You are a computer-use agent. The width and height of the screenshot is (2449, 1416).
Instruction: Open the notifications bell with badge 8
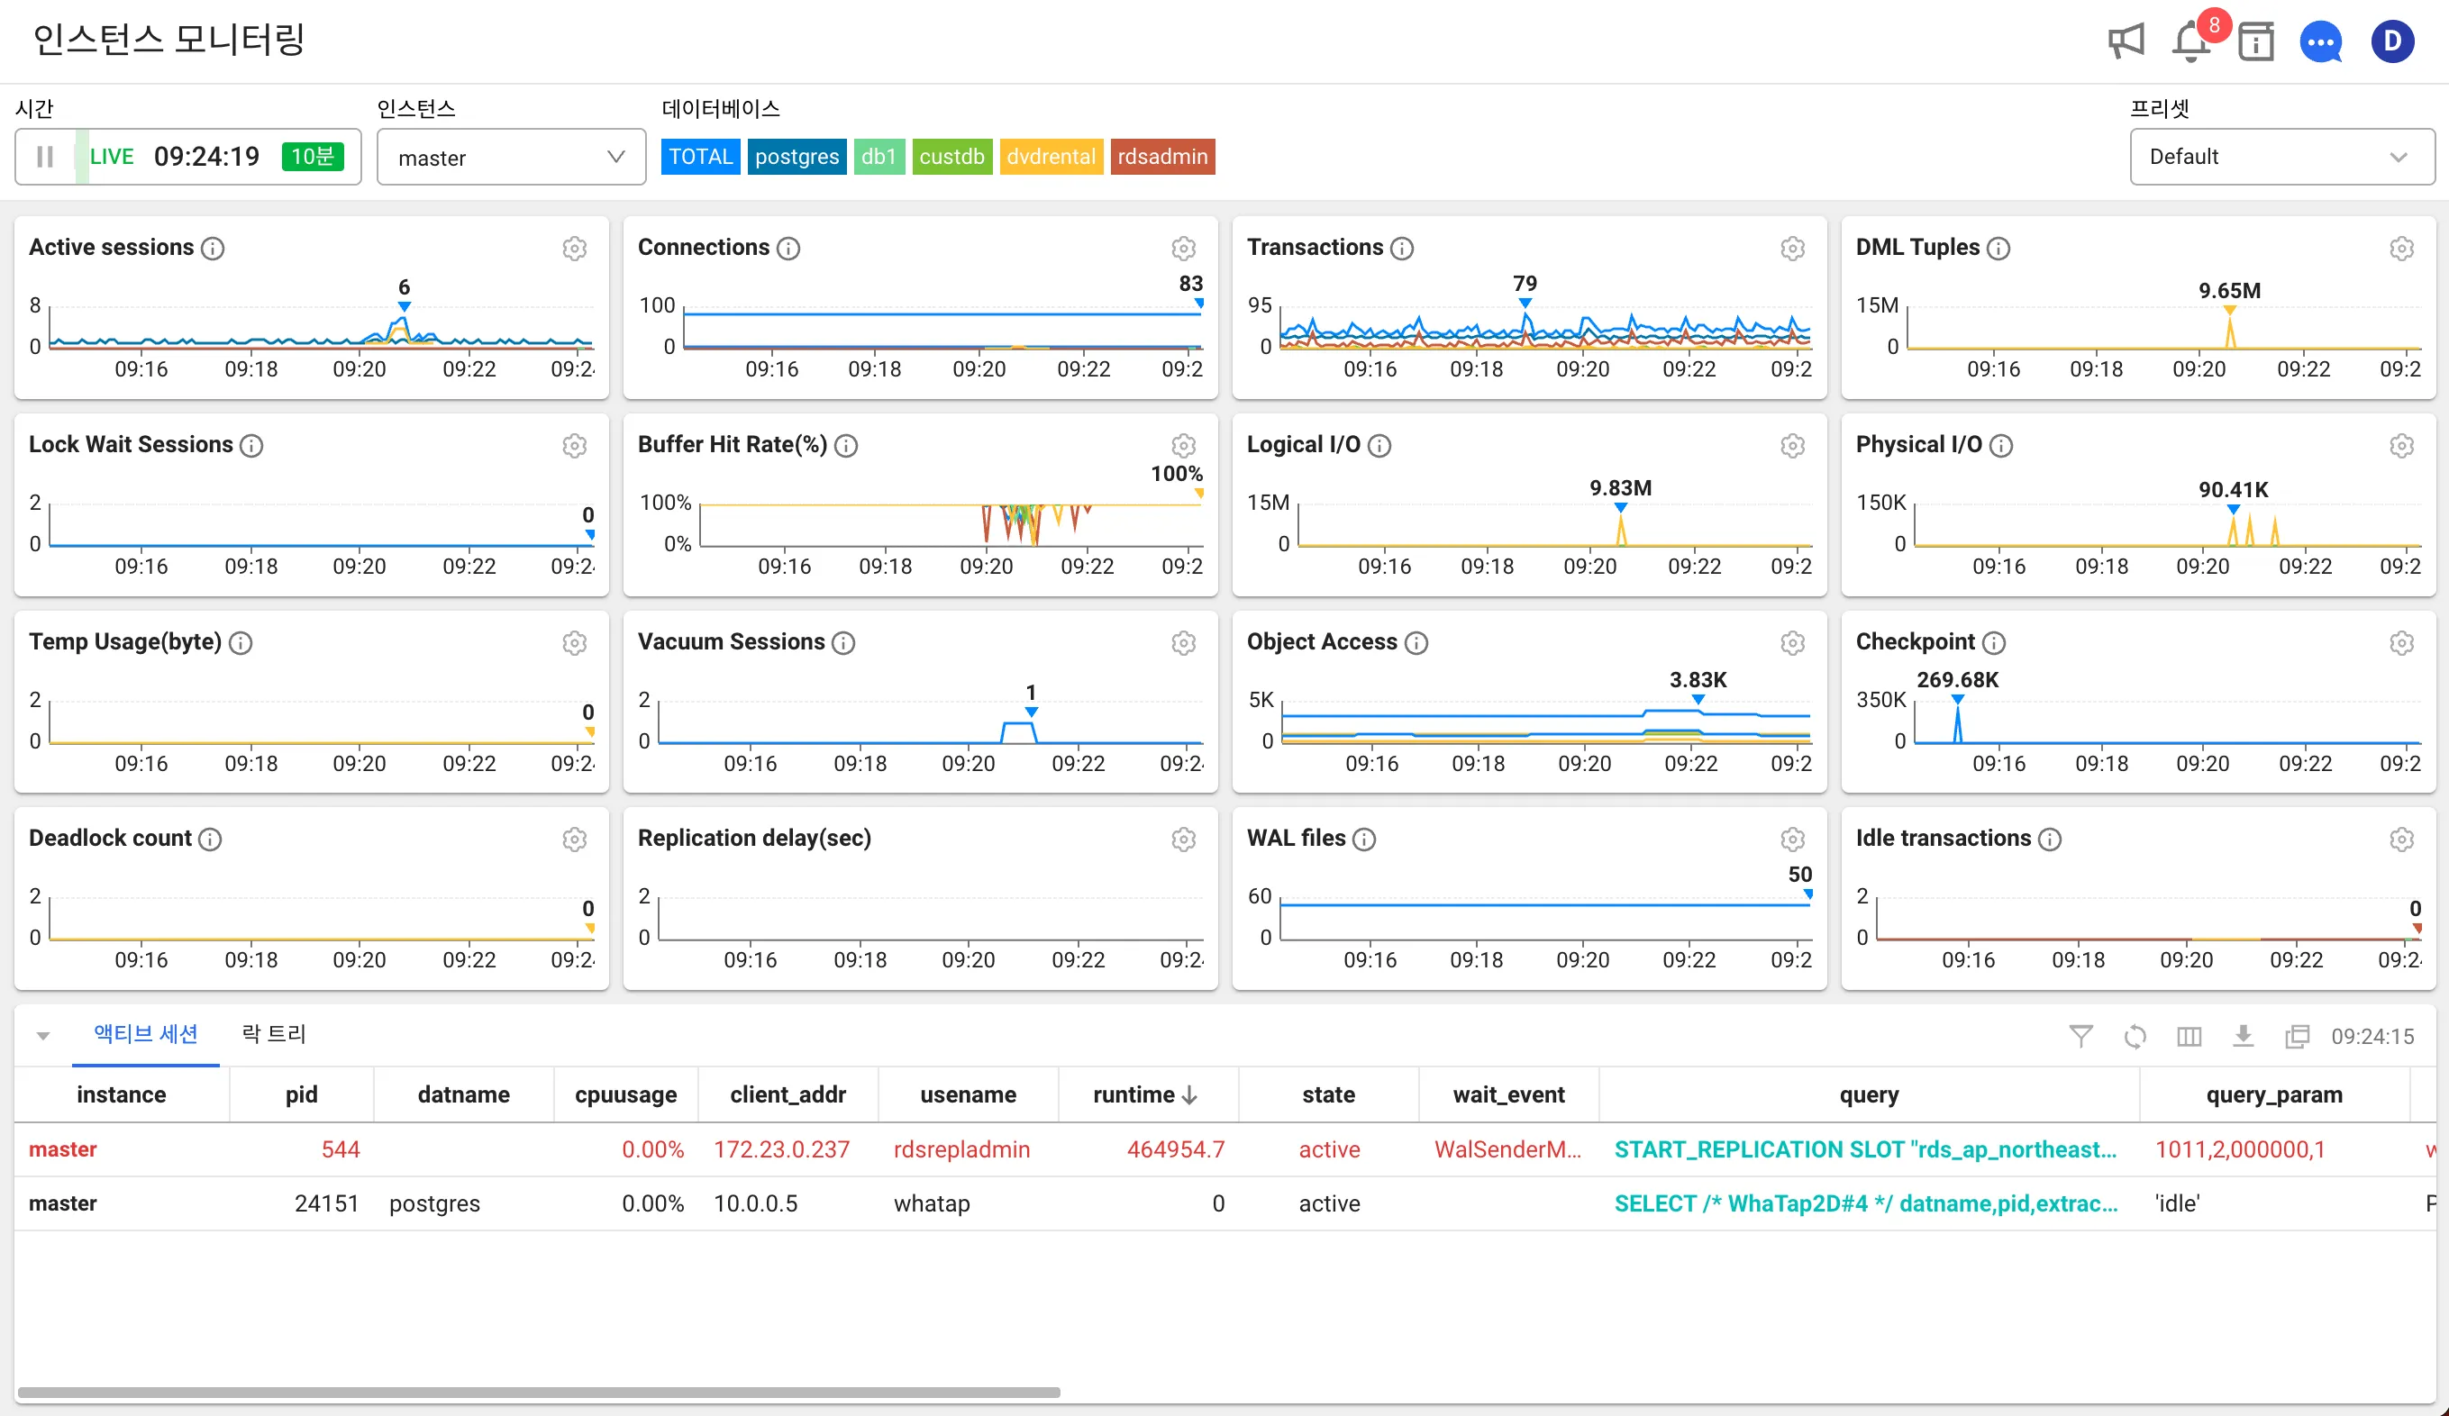coord(2190,41)
